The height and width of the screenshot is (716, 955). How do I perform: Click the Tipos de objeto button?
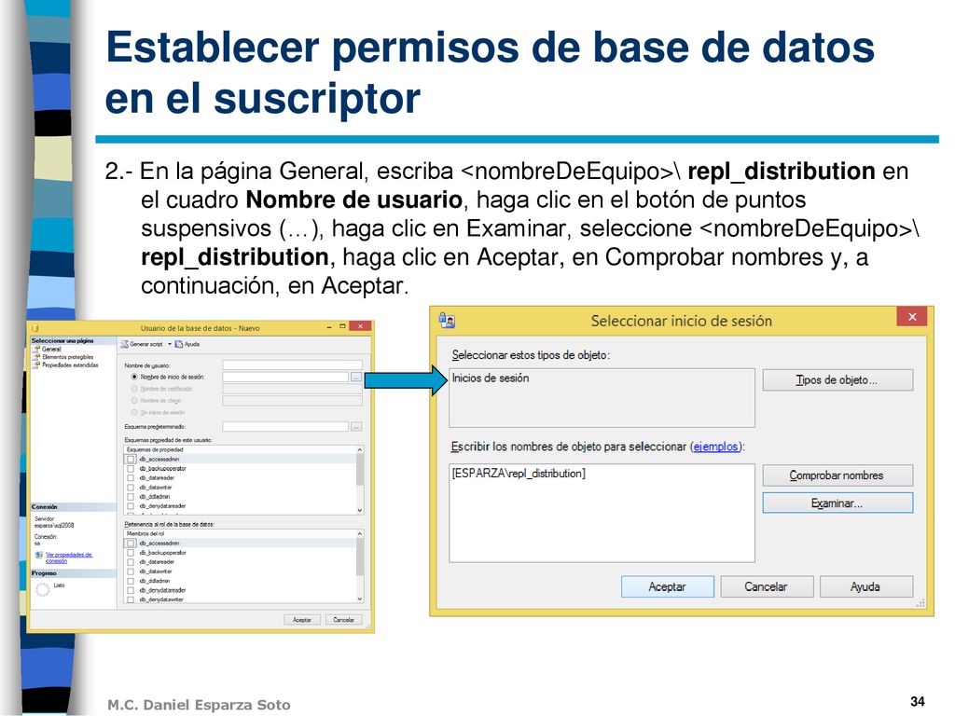click(x=837, y=380)
